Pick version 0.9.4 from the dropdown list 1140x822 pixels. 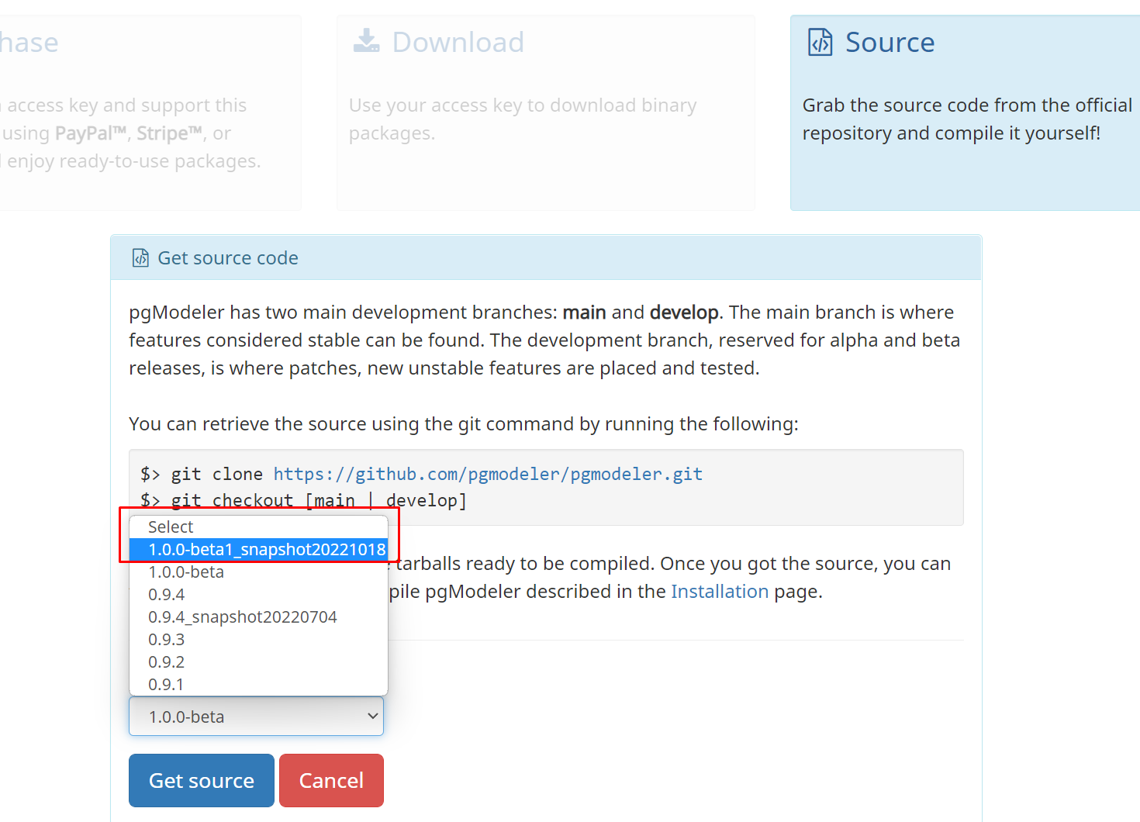(x=258, y=595)
